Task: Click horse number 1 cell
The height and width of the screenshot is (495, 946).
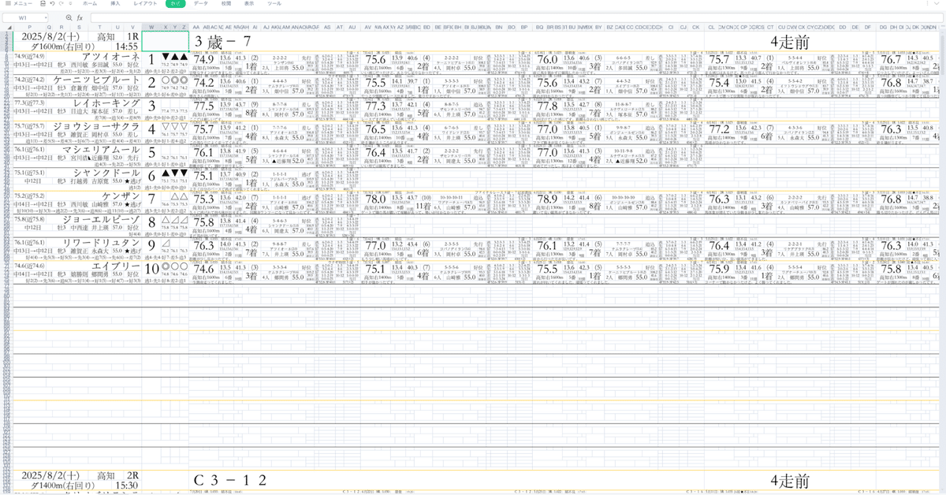Action: tap(151, 59)
